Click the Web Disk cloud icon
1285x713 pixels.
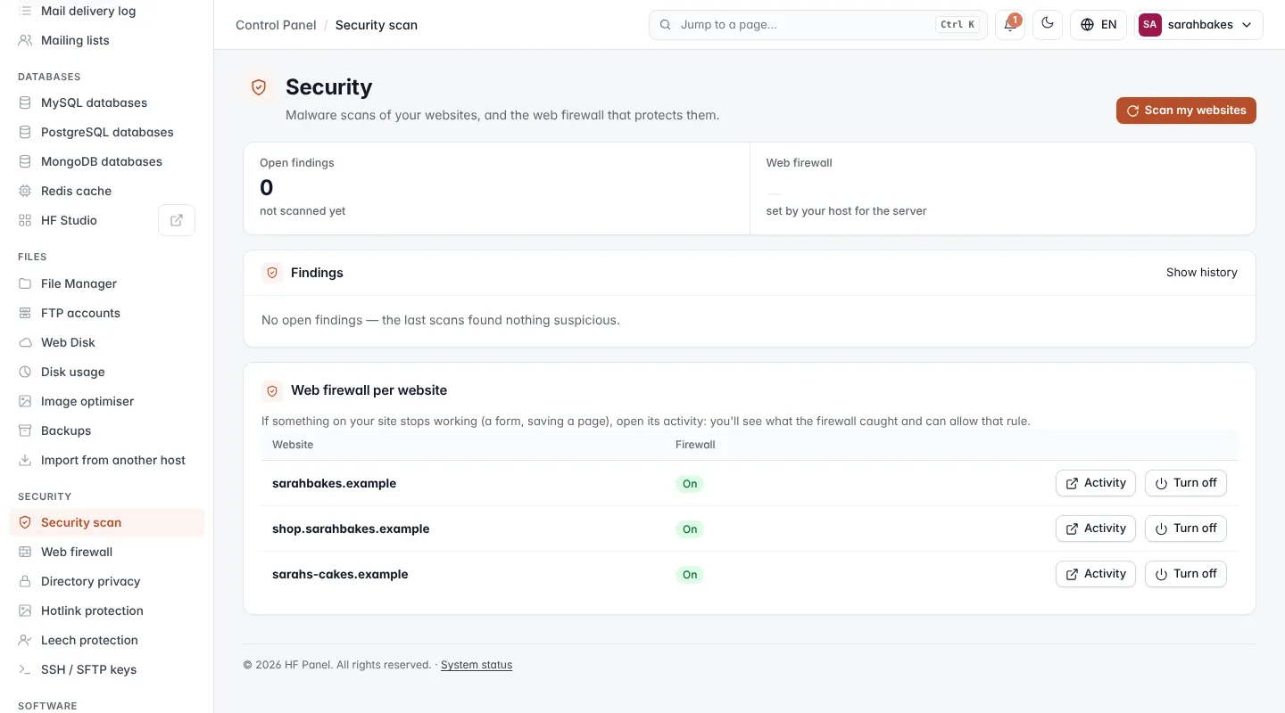coord(25,342)
